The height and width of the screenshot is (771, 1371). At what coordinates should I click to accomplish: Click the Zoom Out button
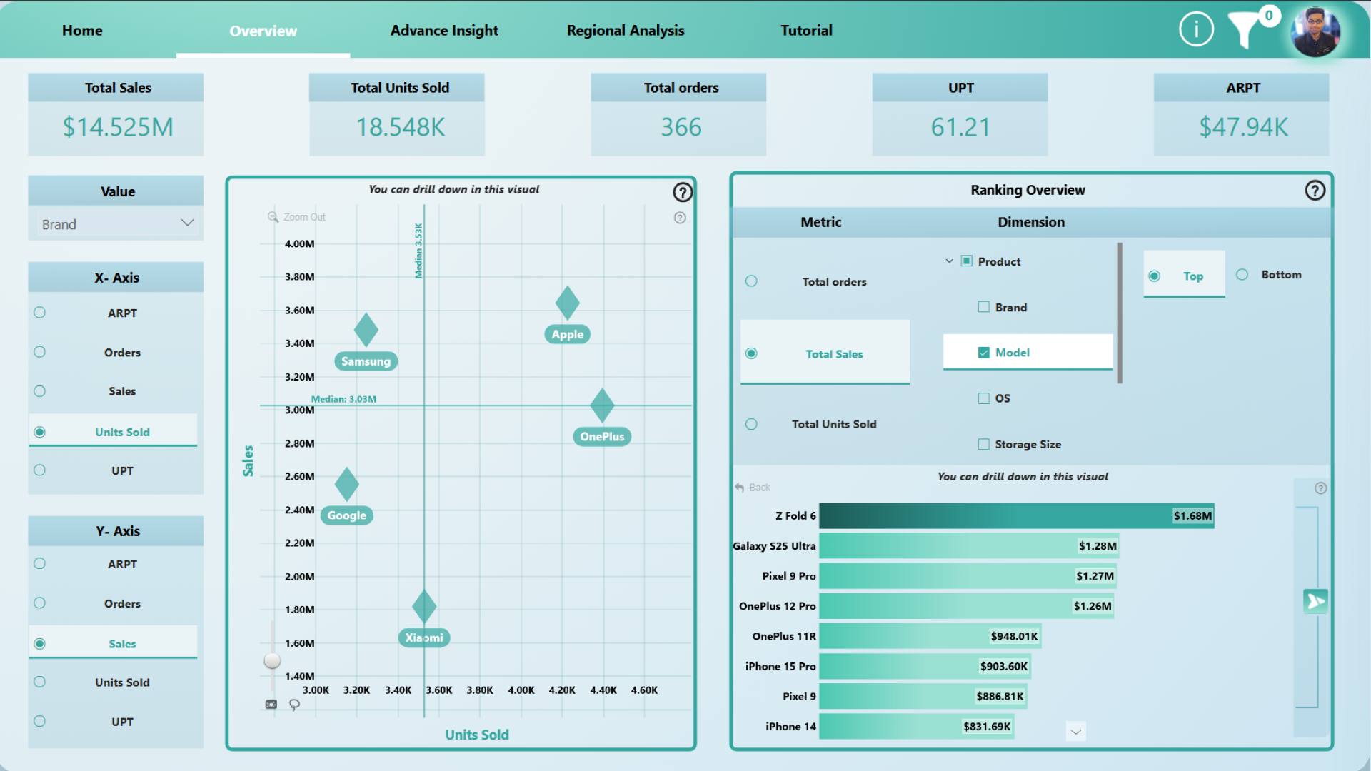click(296, 217)
